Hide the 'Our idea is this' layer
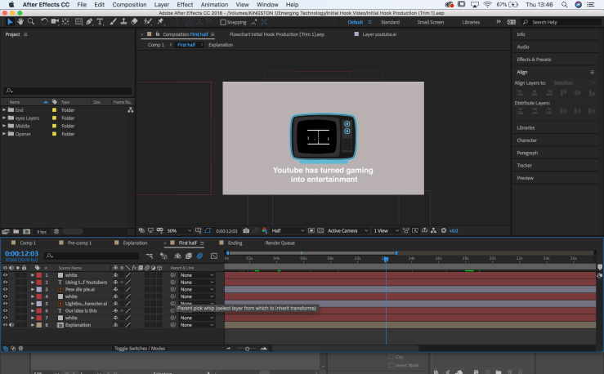 pos(6,311)
